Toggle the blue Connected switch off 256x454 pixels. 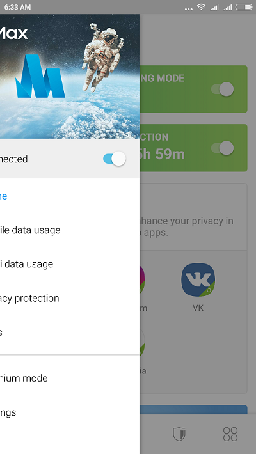(x=115, y=159)
